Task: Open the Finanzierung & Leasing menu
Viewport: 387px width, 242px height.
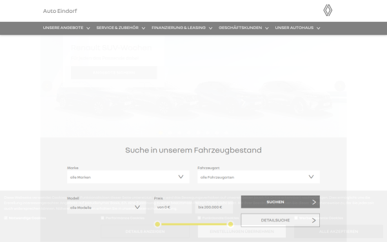Action: click(182, 28)
